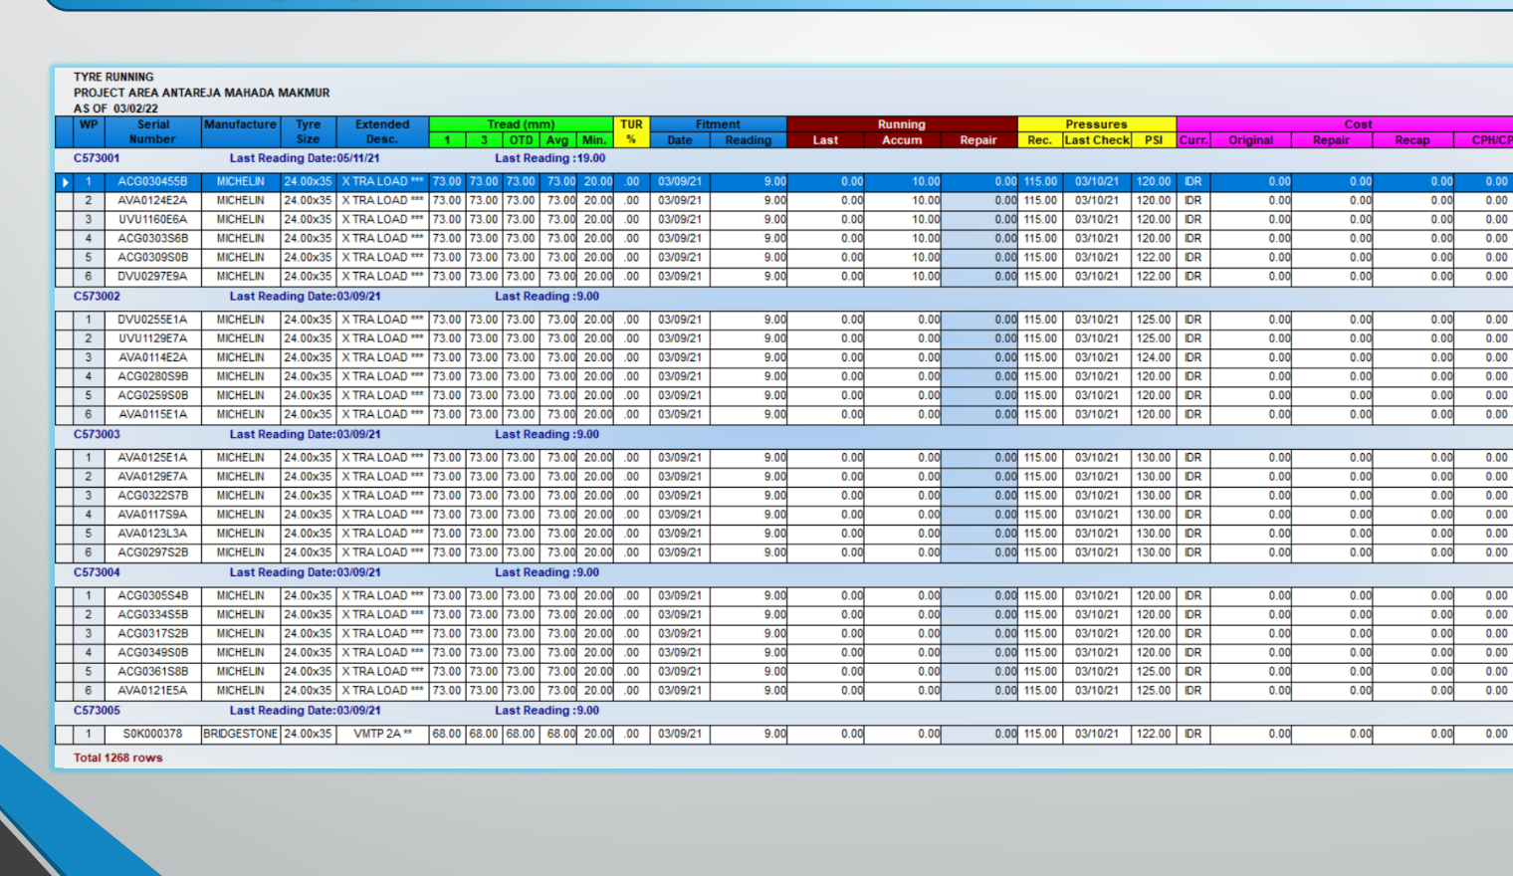Screen dimensions: 1513x876
Task: Select the C573003 group row
Action: point(784,435)
